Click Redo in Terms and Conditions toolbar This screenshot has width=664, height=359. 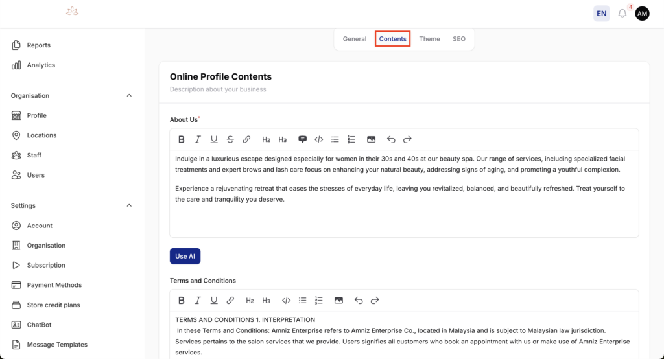point(375,301)
